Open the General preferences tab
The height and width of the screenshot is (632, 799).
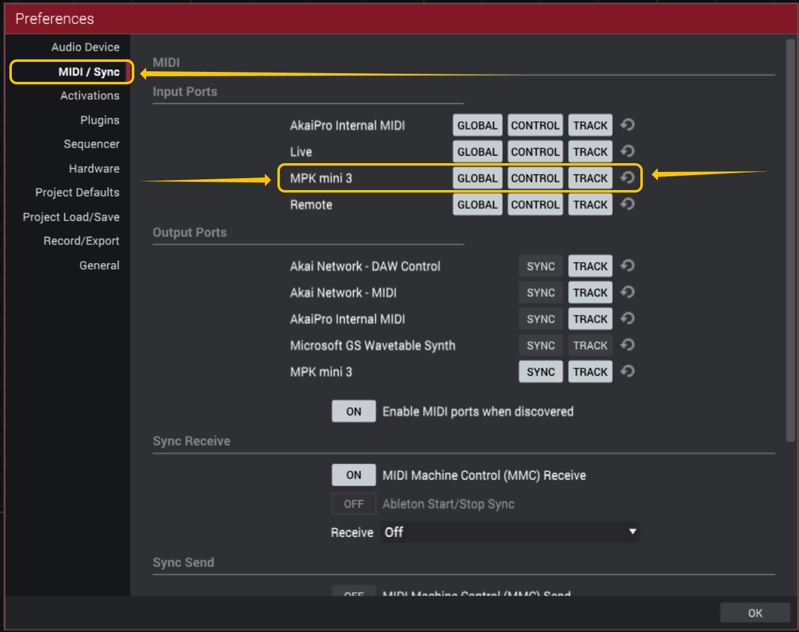coord(99,265)
